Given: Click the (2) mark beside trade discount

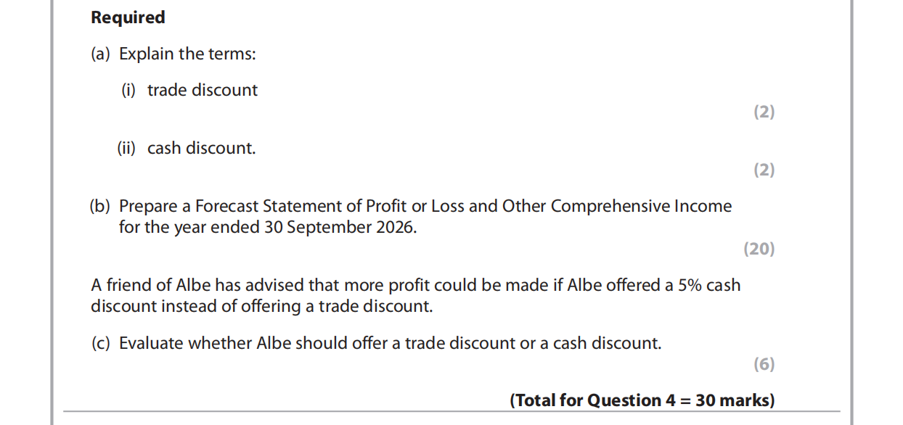Looking at the screenshot, I should (764, 112).
